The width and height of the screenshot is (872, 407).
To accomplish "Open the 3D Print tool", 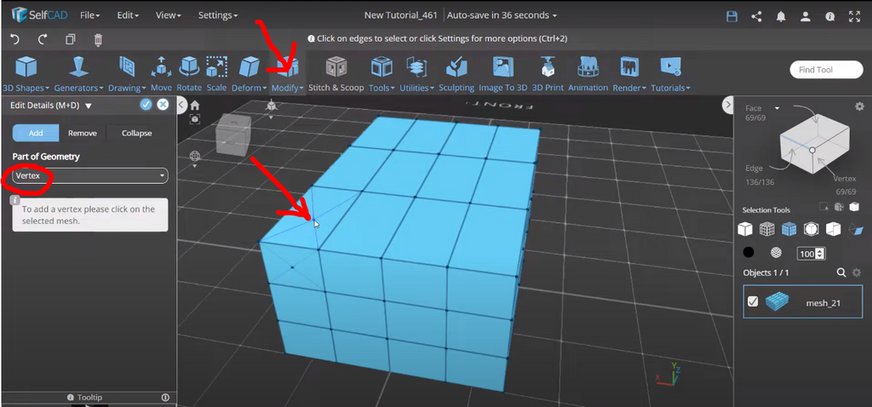I will click(548, 72).
